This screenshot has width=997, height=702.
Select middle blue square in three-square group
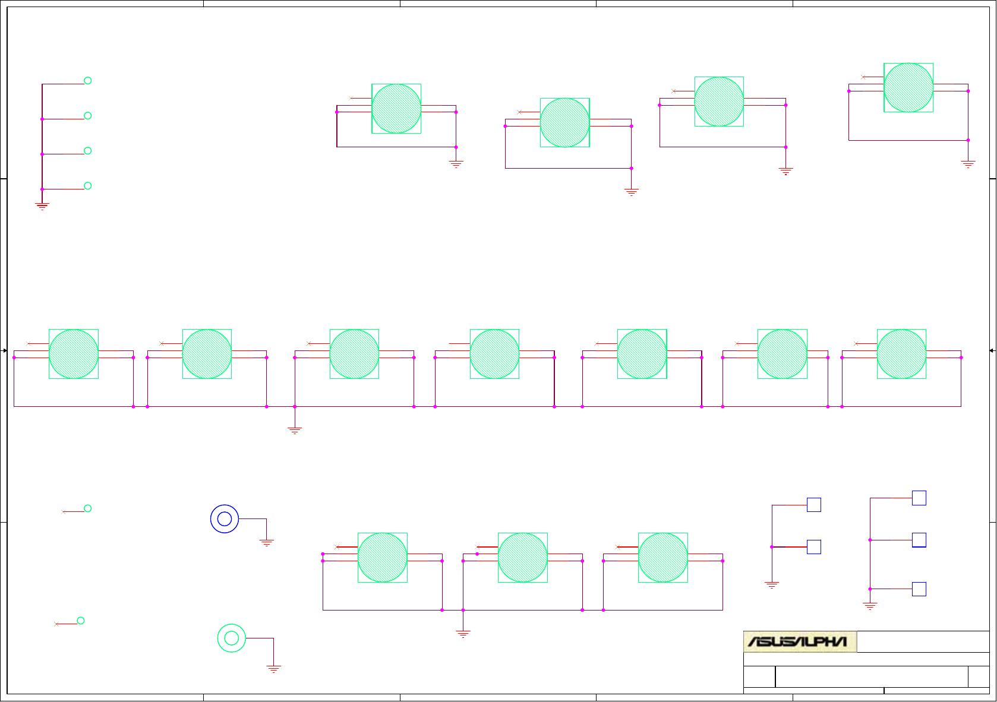[919, 540]
